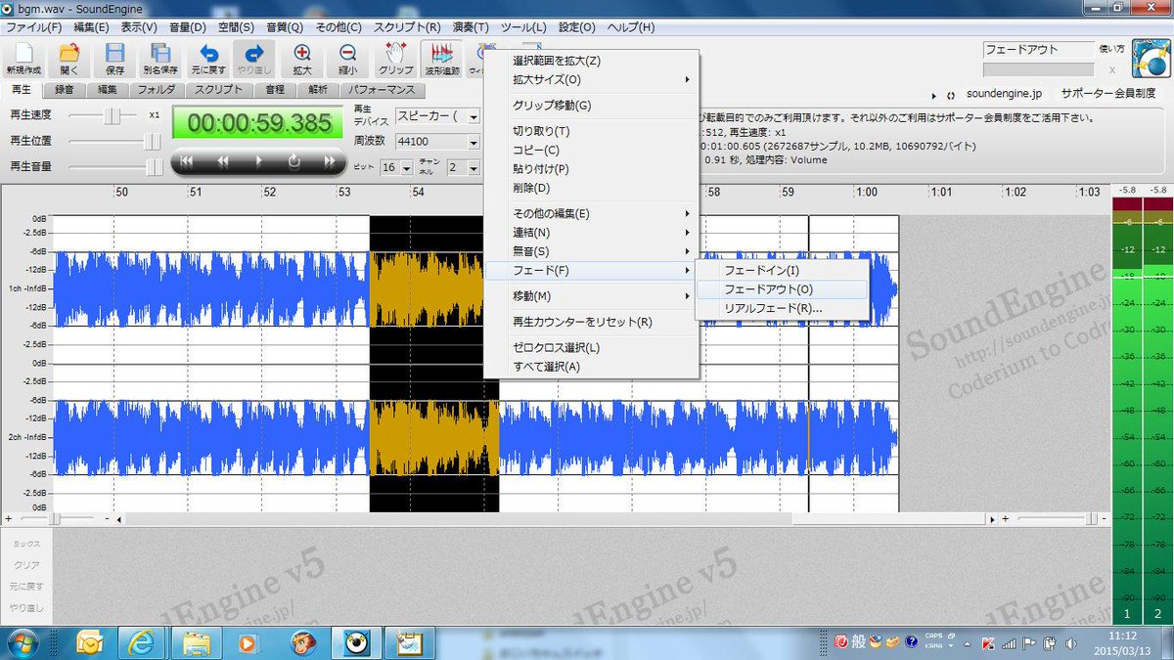Switch to the フォルダ tab

(157, 90)
